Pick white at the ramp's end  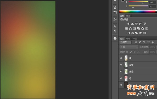pyautogui.click(x=156, y=11)
